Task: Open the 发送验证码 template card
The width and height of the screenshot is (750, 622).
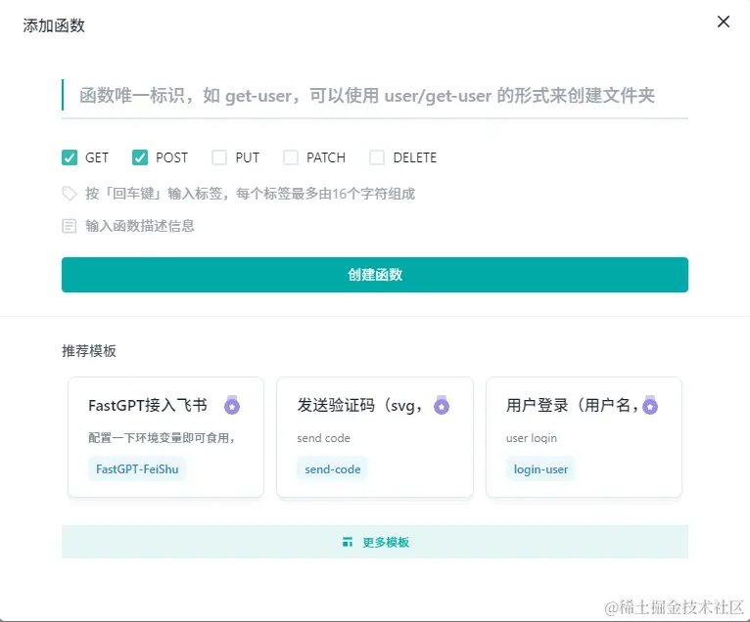Action: [375, 437]
